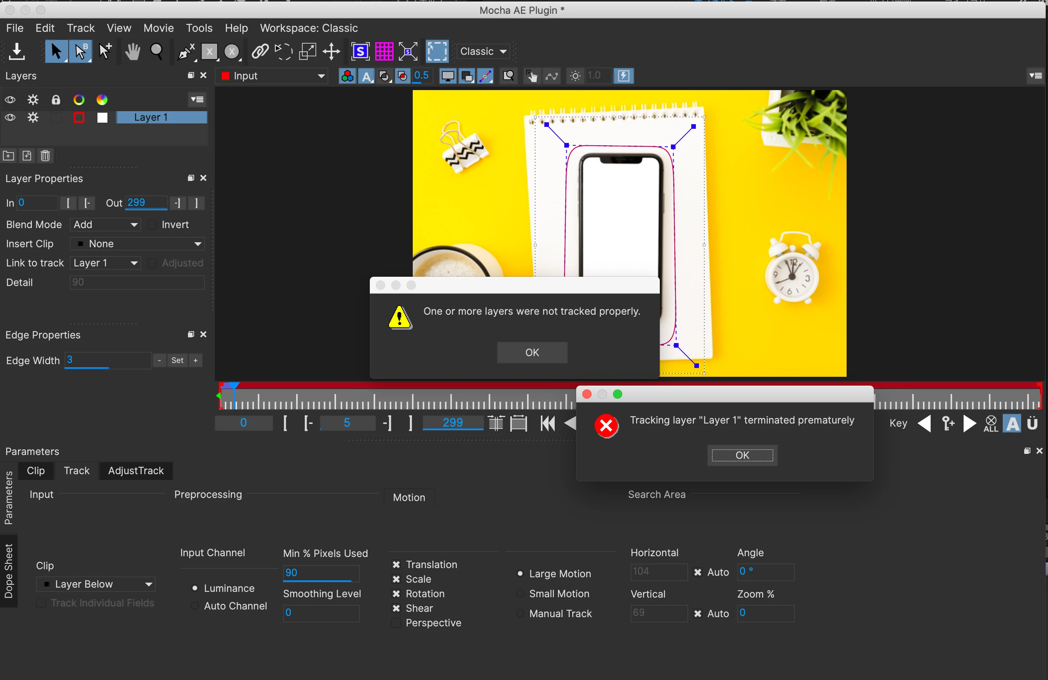Open the Track menu
The height and width of the screenshot is (680, 1048).
click(81, 28)
